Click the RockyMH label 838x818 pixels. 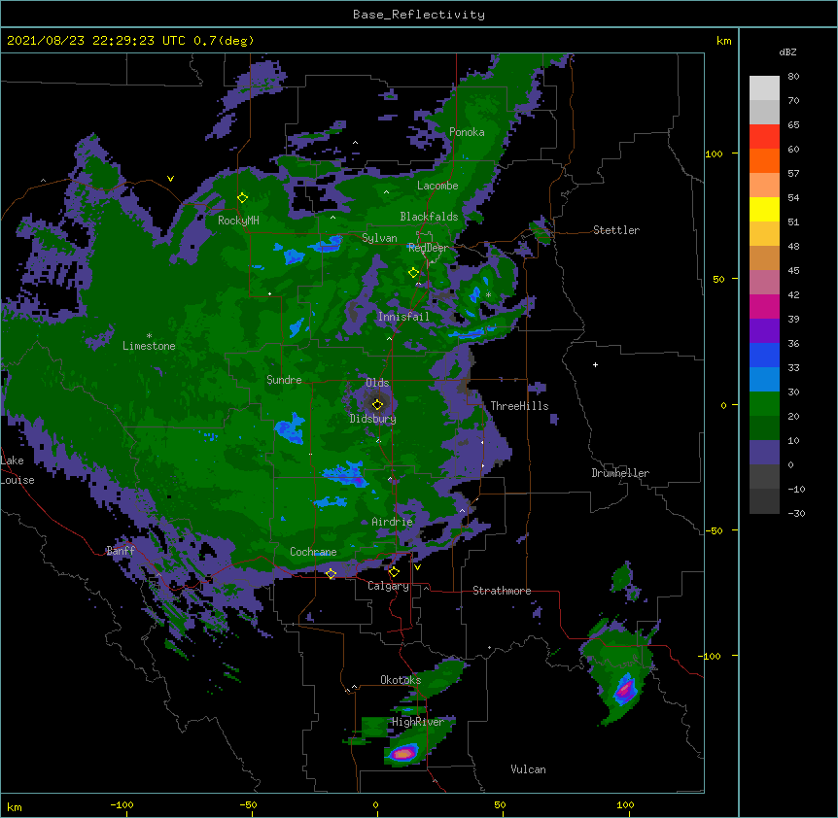point(238,221)
